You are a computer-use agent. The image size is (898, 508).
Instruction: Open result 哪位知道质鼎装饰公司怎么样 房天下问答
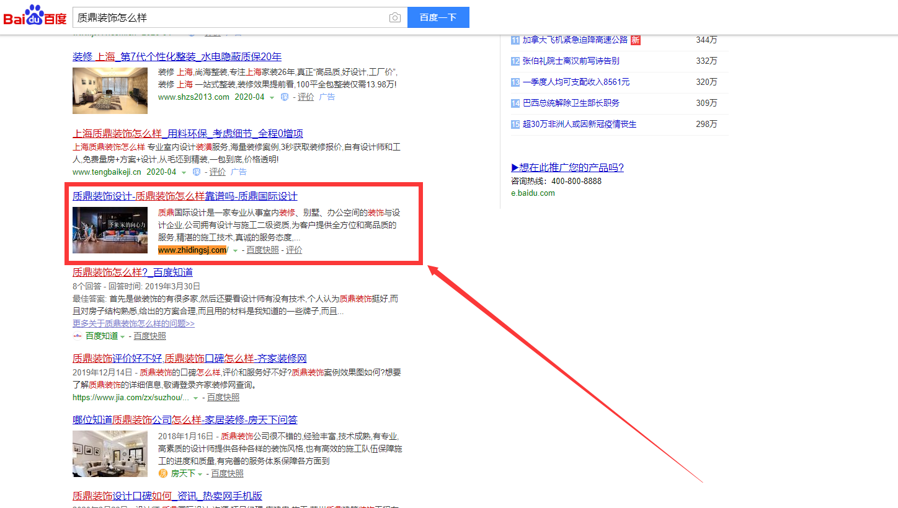pos(185,420)
